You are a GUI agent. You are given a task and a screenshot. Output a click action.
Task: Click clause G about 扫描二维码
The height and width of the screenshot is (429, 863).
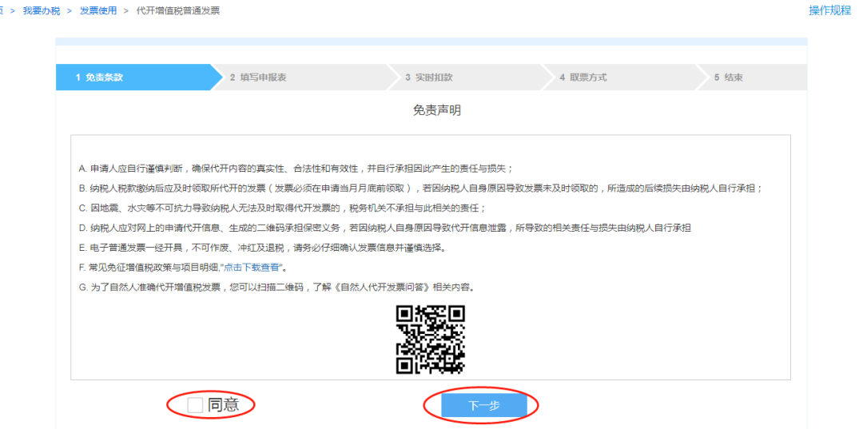pos(276,288)
